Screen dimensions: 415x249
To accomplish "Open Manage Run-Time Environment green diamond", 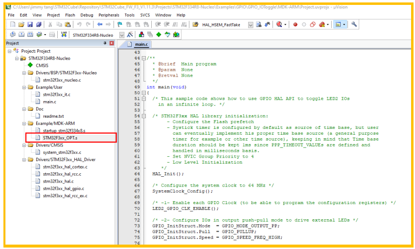I will [x=159, y=35].
